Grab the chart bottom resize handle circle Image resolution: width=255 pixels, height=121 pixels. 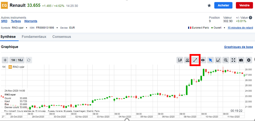click(x=127, y=120)
